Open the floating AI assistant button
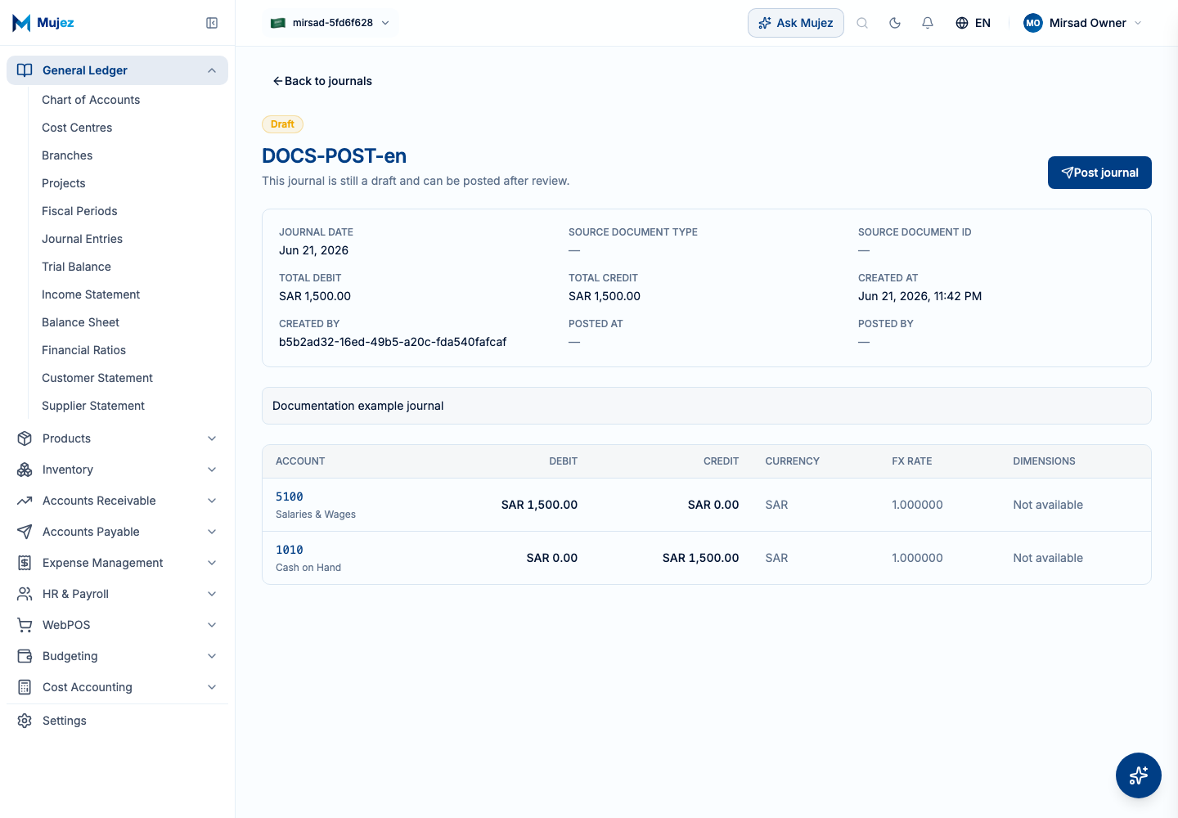 pyautogui.click(x=1138, y=775)
